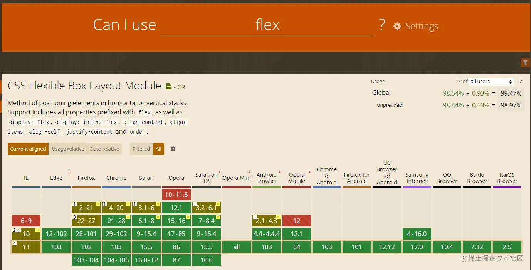Click the QQ Browser 10.4 cell
The image size is (531, 270).
pos(447,247)
